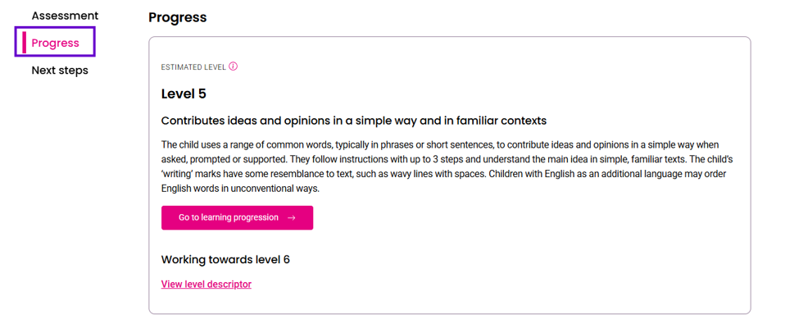Screen dimensions: 785x324
Task: Switch to the Next steps section
Action: pyautogui.click(x=60, y=71)
